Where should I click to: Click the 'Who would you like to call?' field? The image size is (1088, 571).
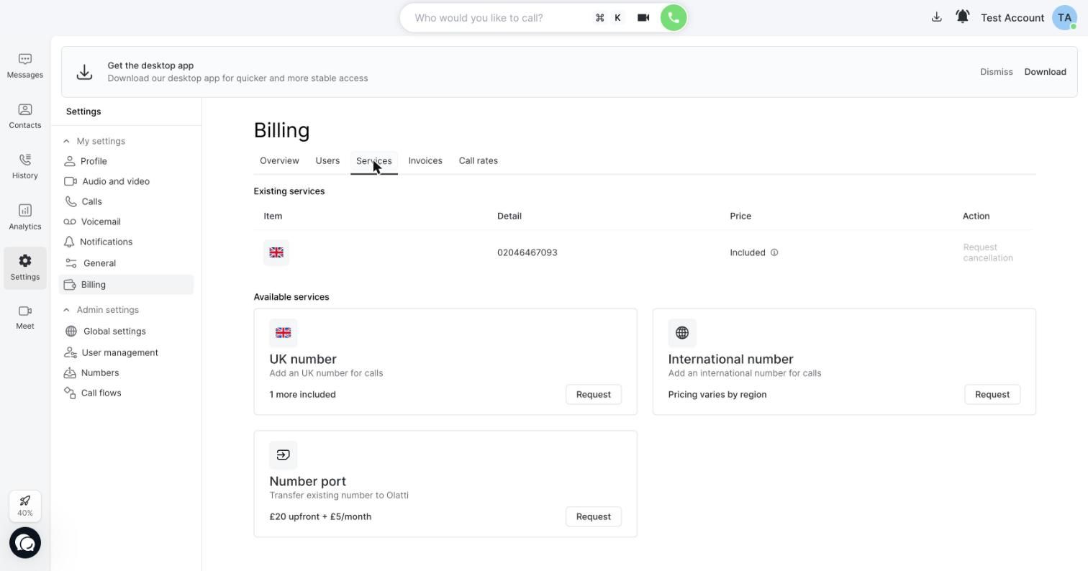(497, 18)
